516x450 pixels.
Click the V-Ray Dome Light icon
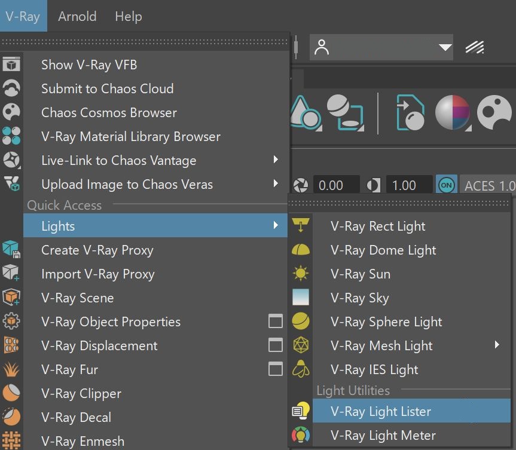point(300,250)
